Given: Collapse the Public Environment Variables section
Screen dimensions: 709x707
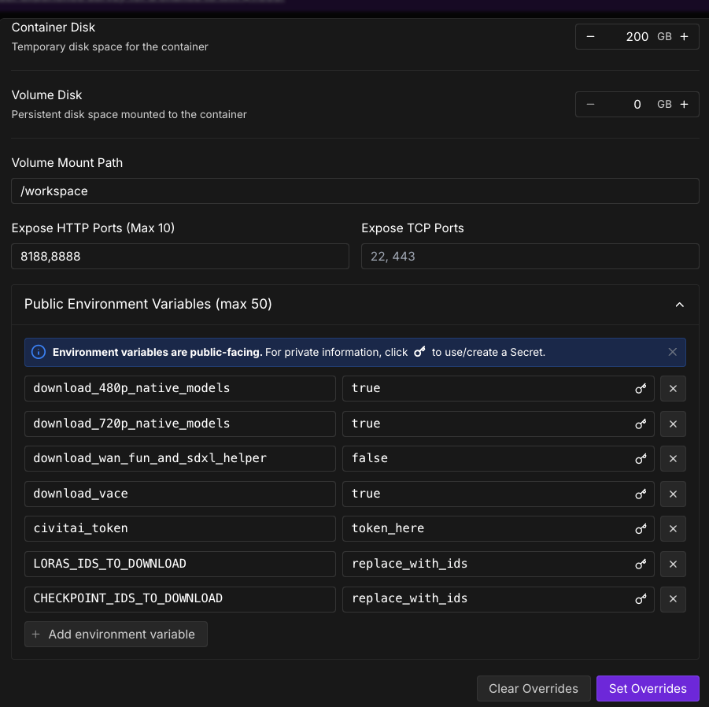Looking at the screenshot, I should [679, 305].
